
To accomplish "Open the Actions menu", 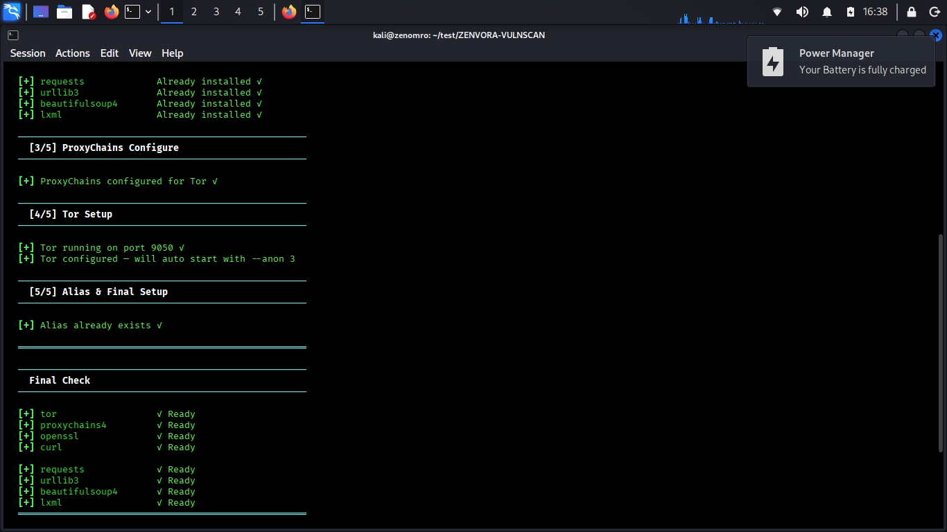I will point(73,53).
